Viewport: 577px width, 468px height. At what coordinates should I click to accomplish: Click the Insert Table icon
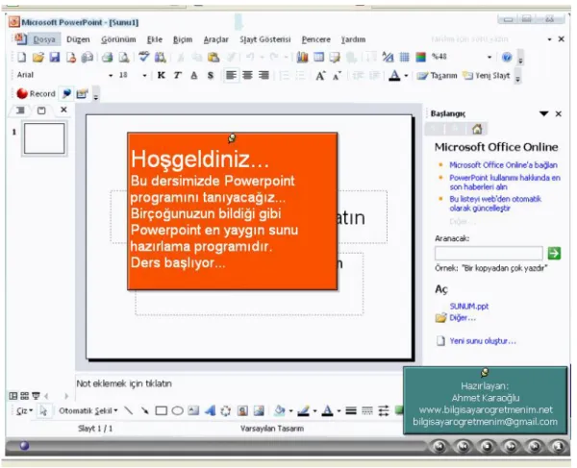(318, 57)
